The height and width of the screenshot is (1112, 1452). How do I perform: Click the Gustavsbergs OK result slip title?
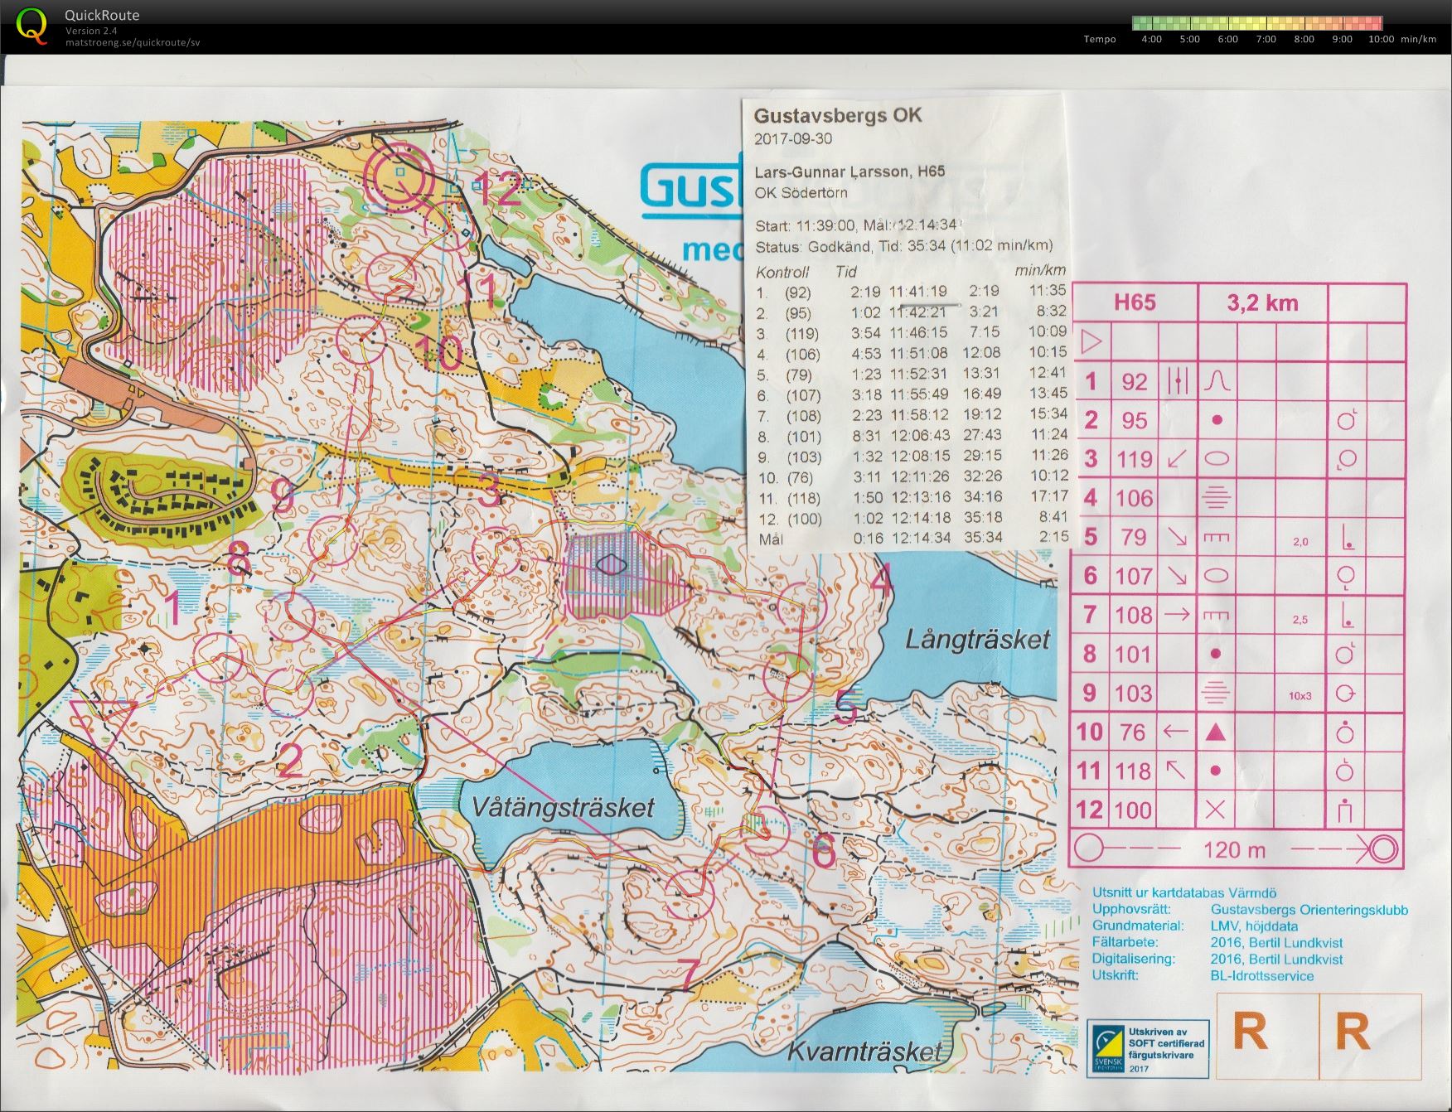pyautogui.click(x=837, y=114)
